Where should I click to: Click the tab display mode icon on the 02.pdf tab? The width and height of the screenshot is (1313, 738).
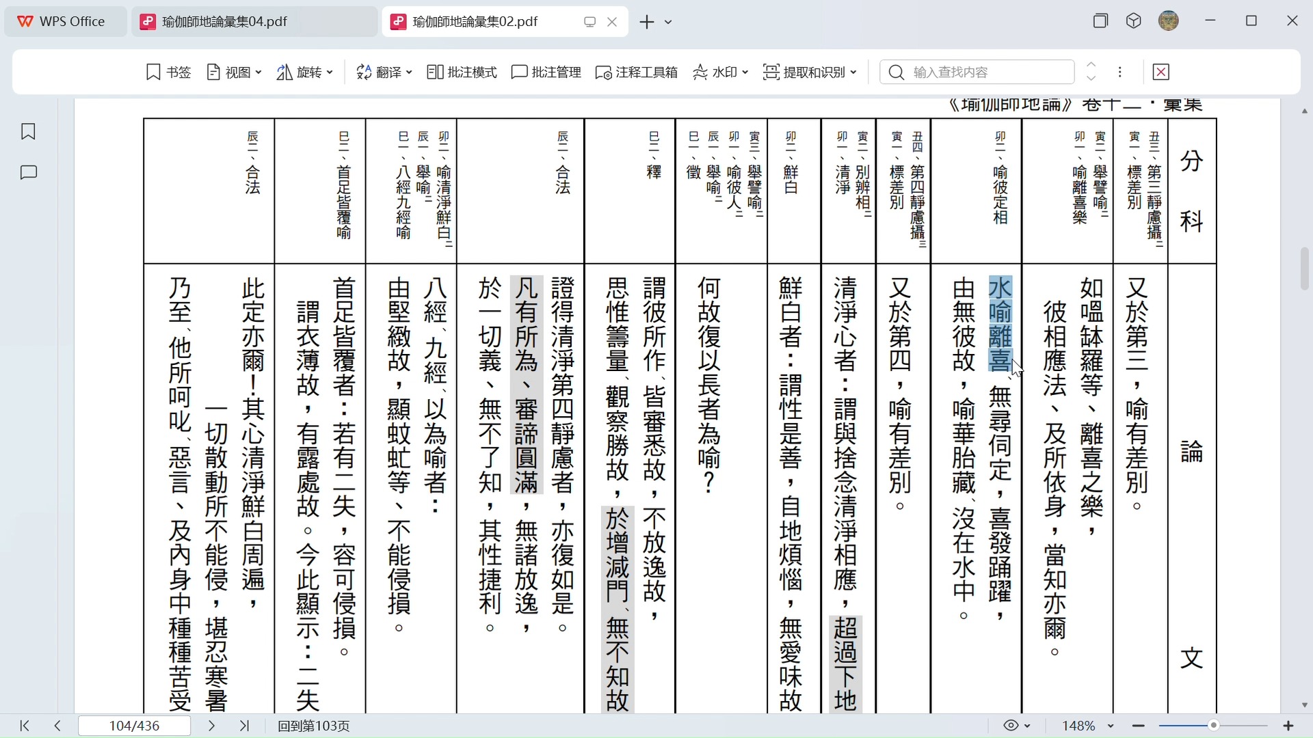tap(589, 22)
